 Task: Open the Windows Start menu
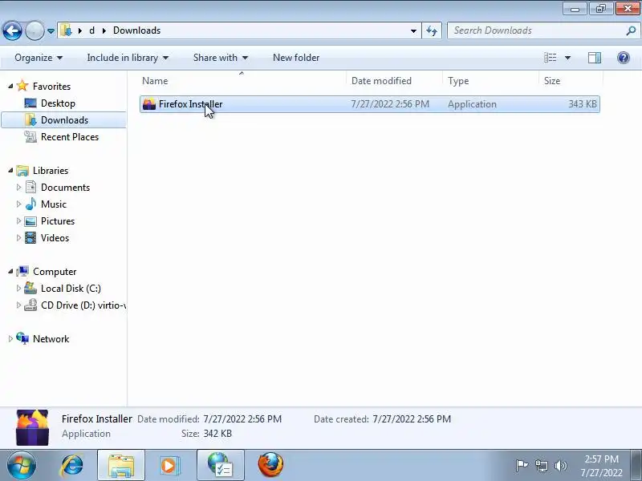[x=21, y=465]
